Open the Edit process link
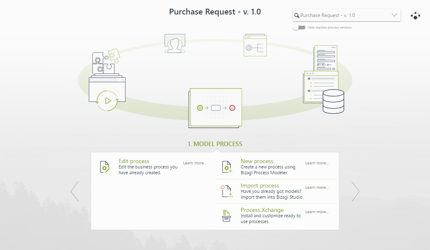430x250 pixels. (134, 161)
